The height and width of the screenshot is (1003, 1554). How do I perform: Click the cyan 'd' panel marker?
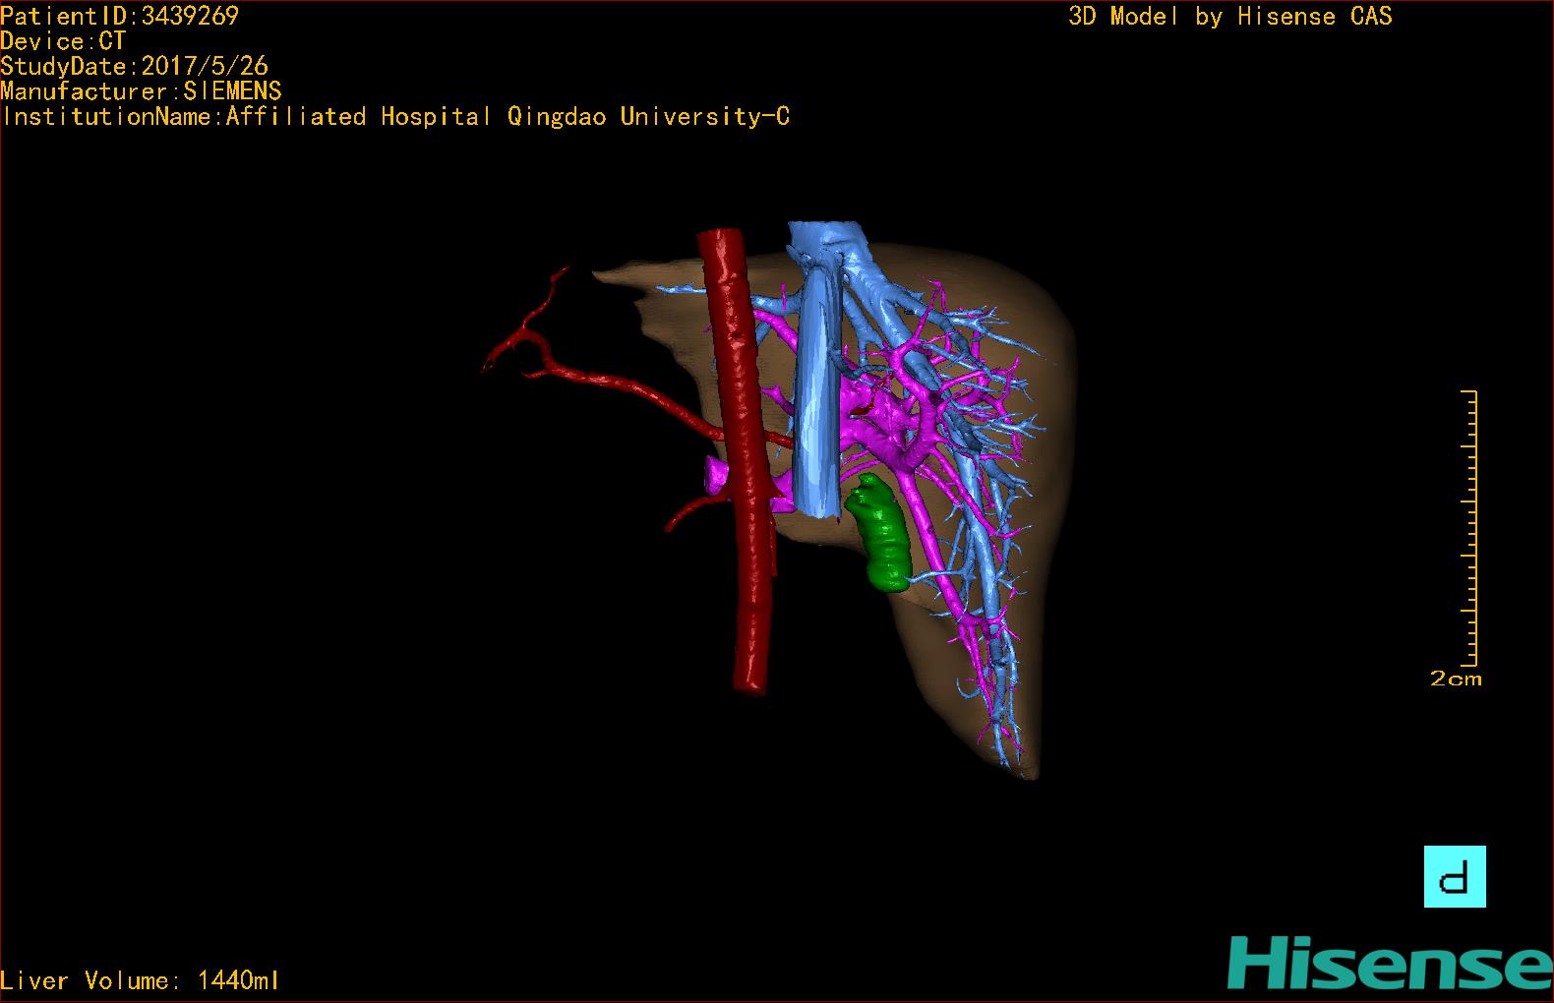1455,876
